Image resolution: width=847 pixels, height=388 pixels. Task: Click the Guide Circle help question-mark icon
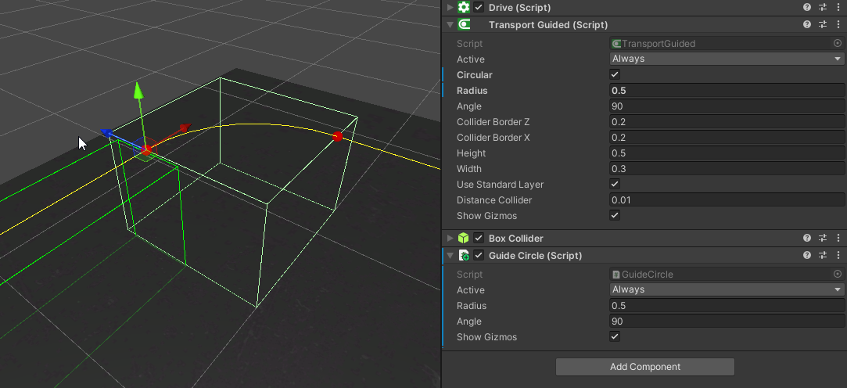point(807,256)
